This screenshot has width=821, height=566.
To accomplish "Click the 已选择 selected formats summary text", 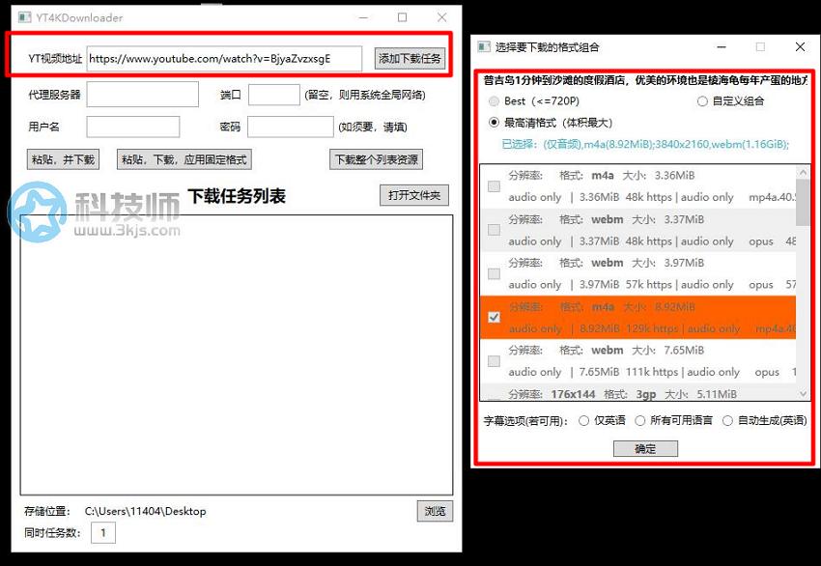I will (x=645, y=144).
